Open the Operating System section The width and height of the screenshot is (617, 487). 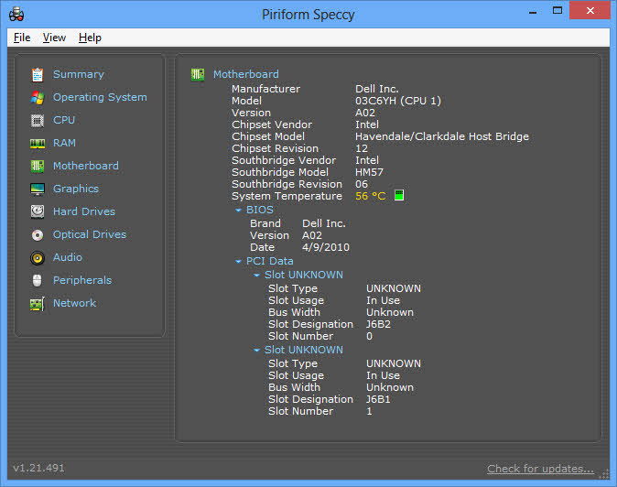click(100, 97)
